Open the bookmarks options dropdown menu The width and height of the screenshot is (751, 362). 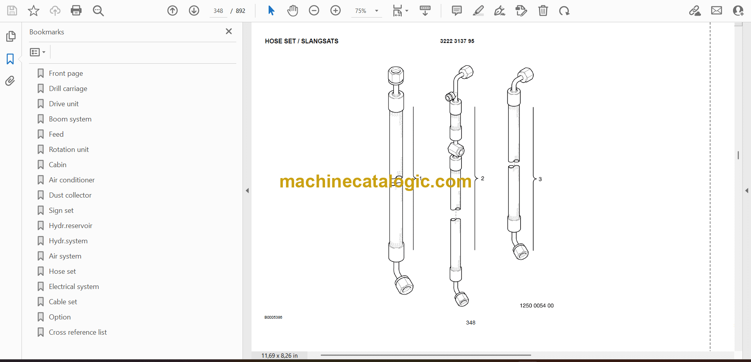coord(38,52)
